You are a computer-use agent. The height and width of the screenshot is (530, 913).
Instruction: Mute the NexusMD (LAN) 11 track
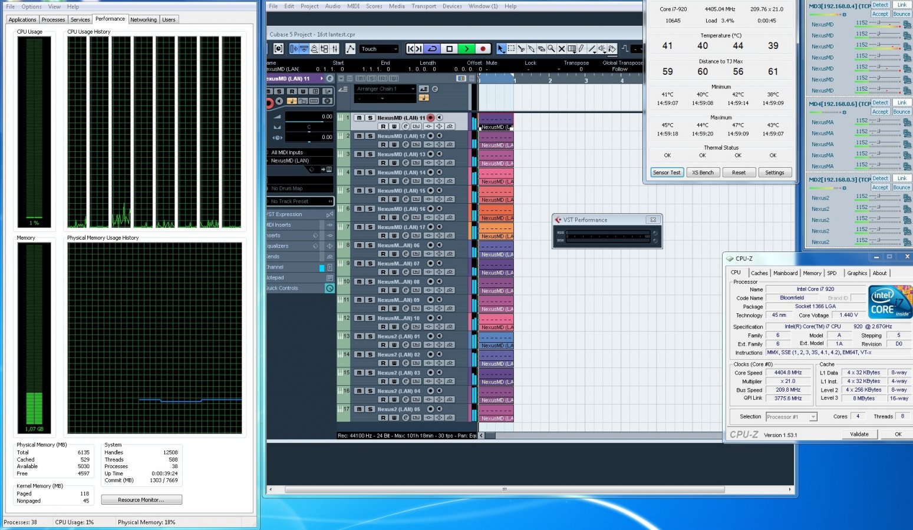pyautogui.click(x=359, y=118)
